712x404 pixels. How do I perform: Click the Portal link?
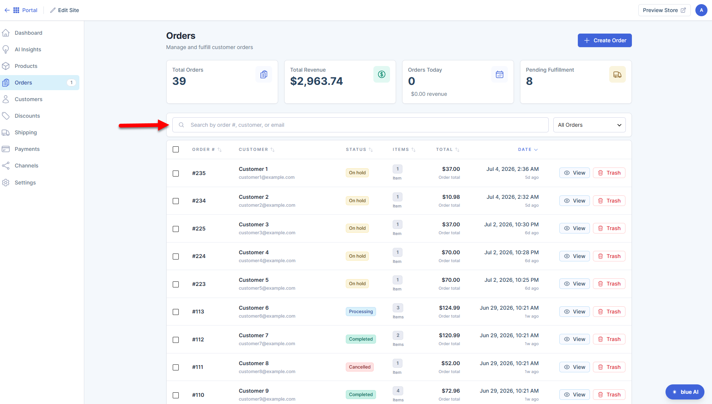point(25,10)
